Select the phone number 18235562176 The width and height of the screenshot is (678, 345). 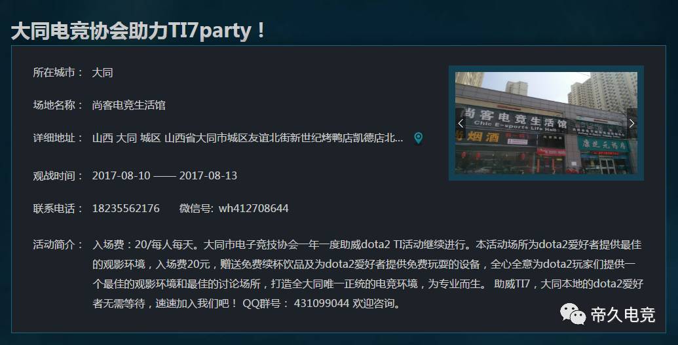[126, 208]
